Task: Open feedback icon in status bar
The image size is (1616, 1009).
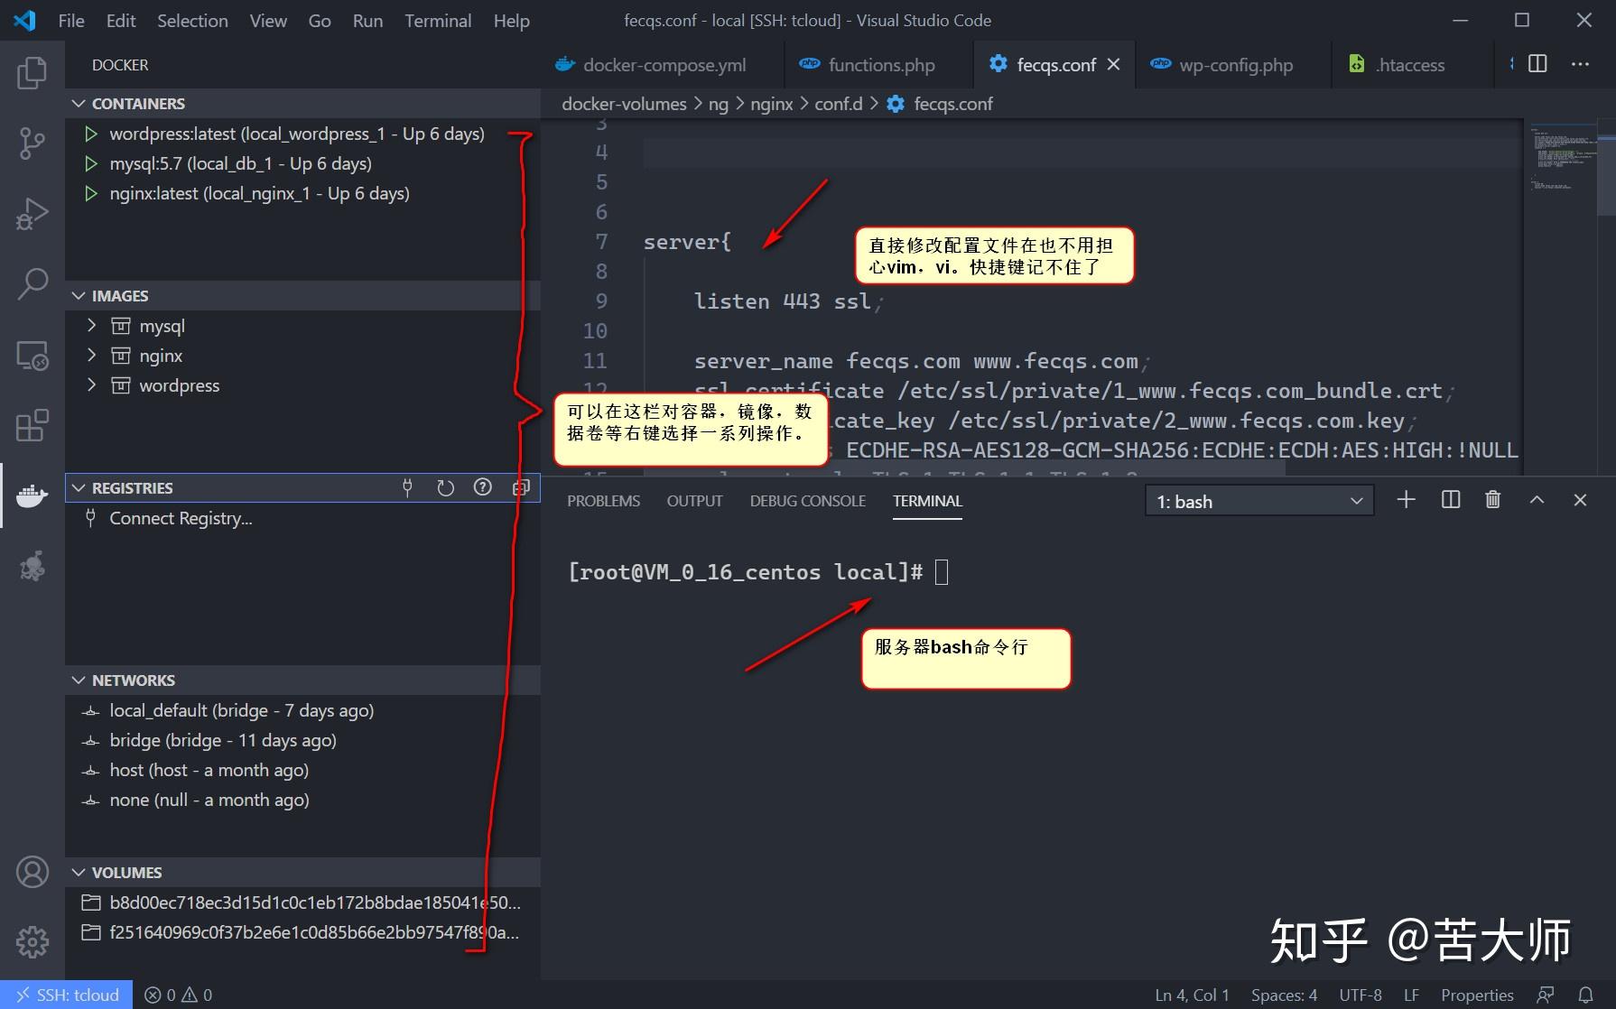Action: [1546, 995]
